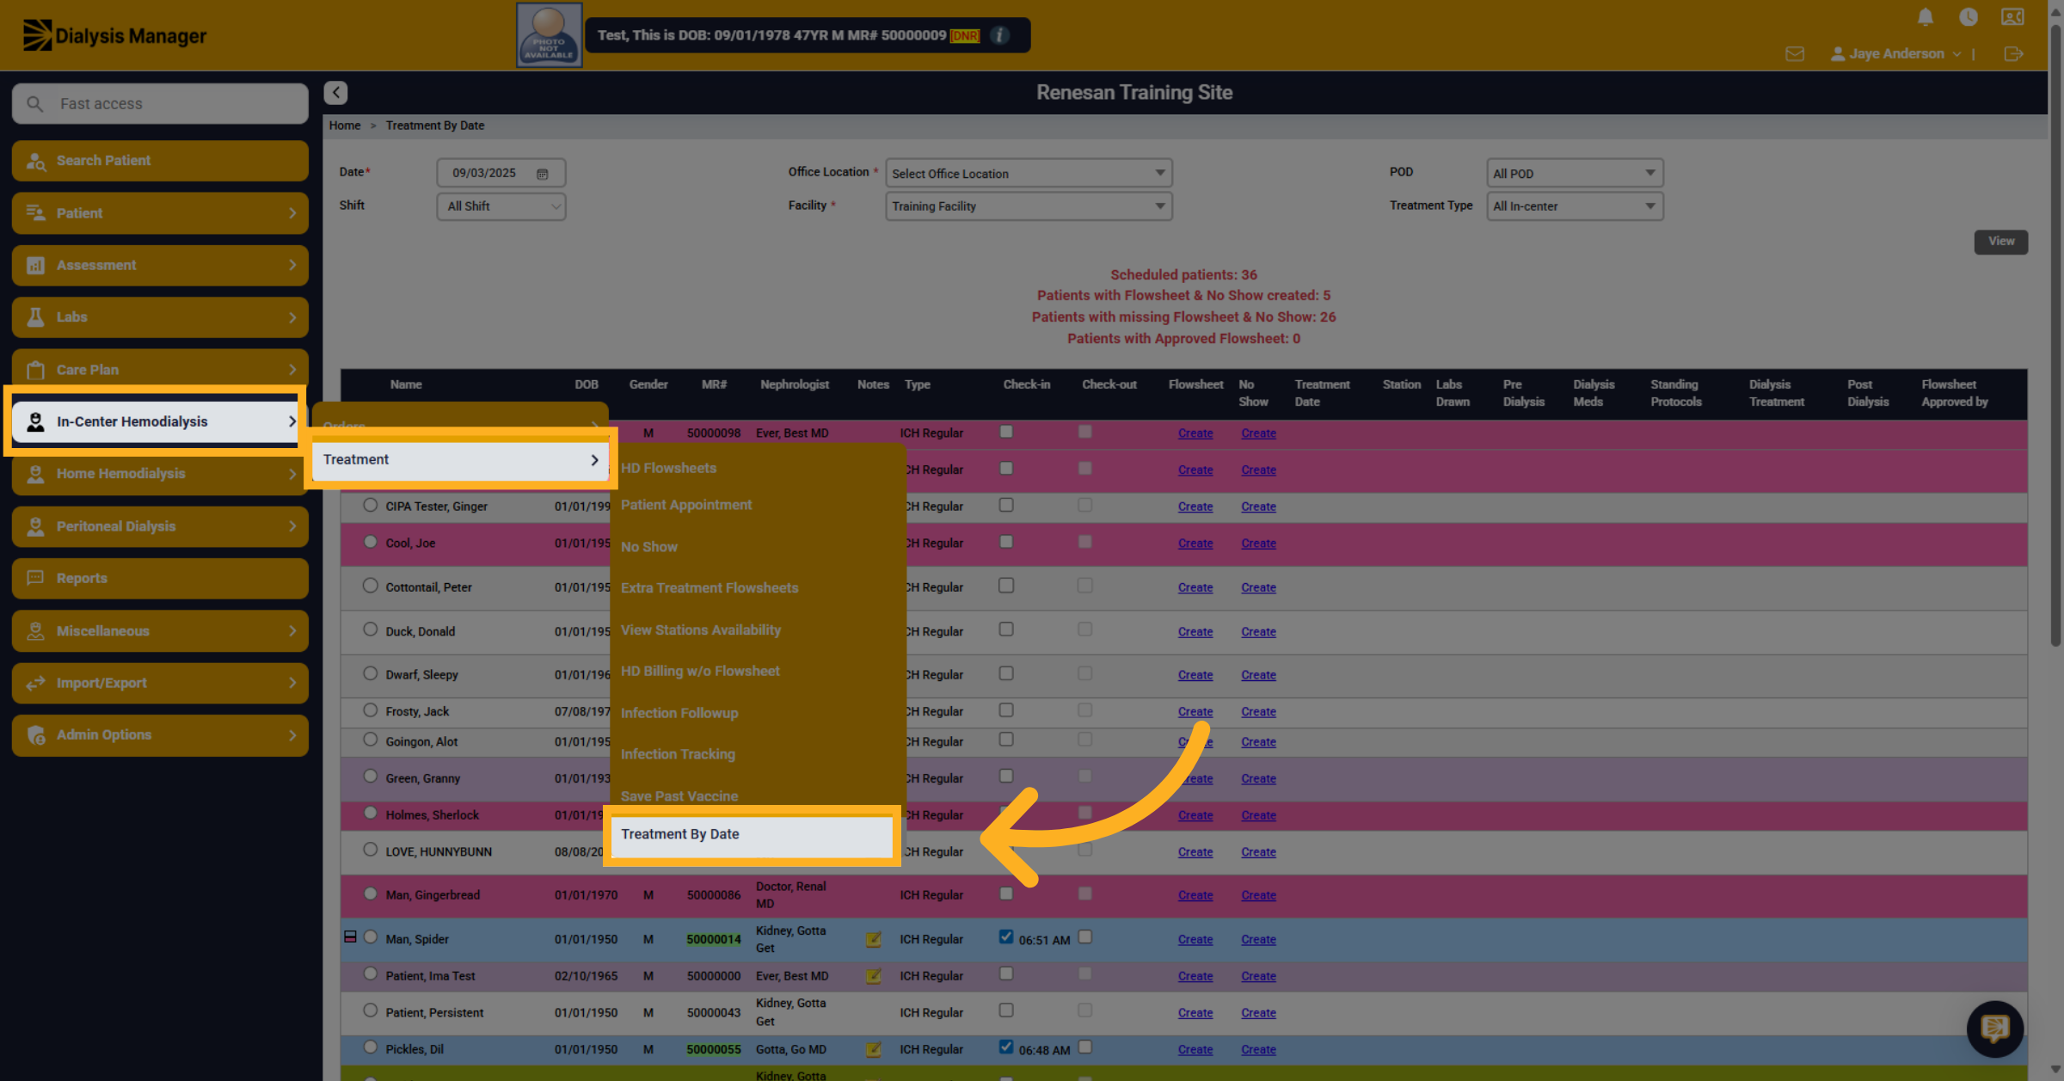2064x1081 pixels.
Task: Uncheck the Check-in box for Man, Spider
Action: (x=1006, y=937)
